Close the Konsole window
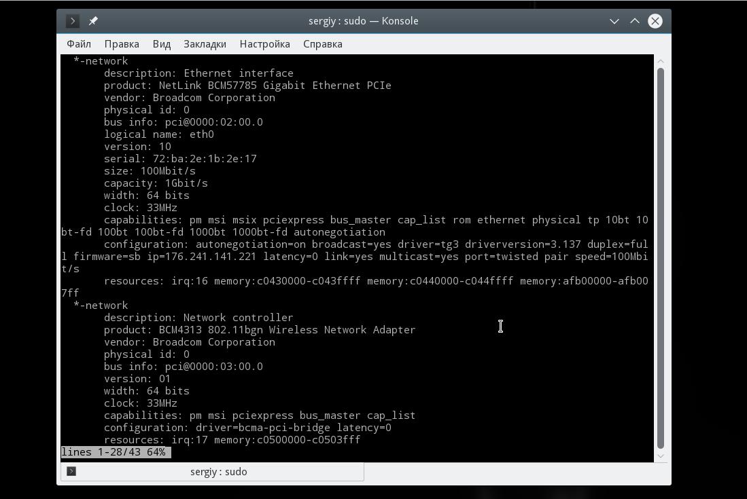 point(655,21)
